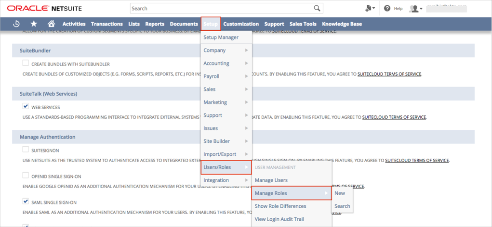Open the Customization menu
This screenshot has height=227, width=492.
tap(241, 24)
